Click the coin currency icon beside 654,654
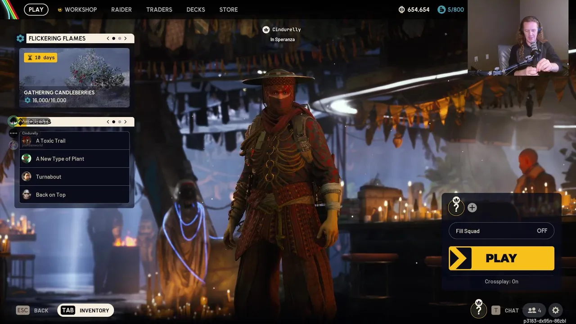 [402, 9]
